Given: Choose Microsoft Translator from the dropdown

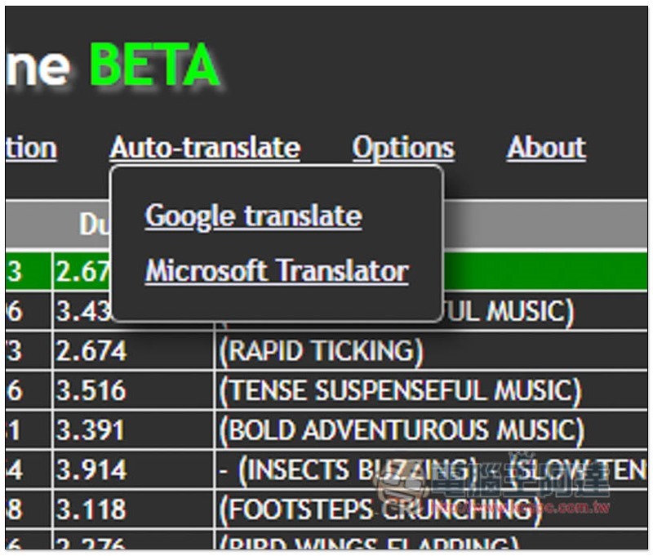Looking at the screenshot, I should tap(277, 271).
